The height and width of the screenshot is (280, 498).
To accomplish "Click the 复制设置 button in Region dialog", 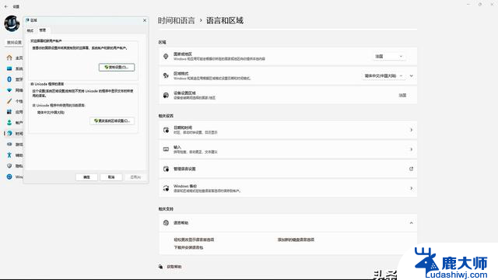I will point(117,68).
